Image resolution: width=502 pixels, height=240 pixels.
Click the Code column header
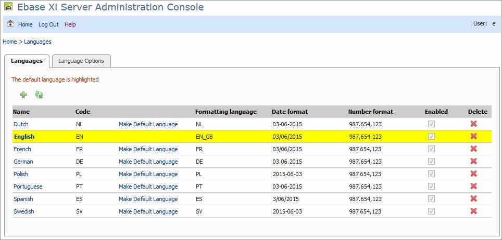[x=83, y=112]
